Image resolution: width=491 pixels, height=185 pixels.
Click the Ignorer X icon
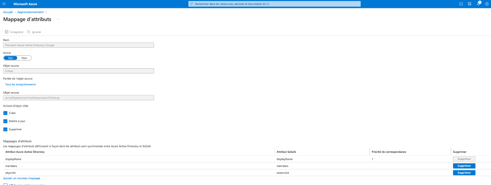tap(29, 32)
